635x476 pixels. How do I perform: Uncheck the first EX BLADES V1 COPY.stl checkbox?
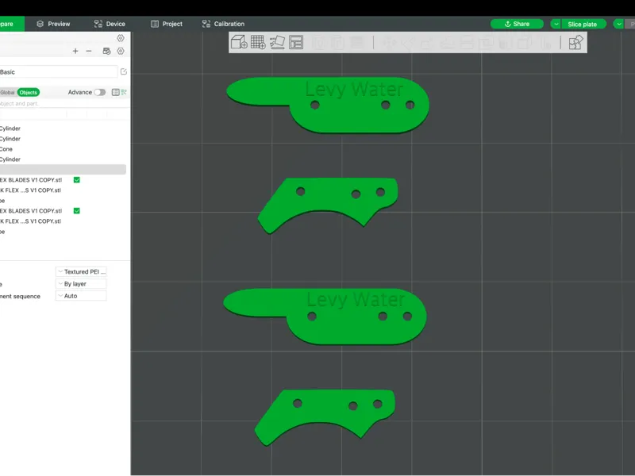pos(76,180)
